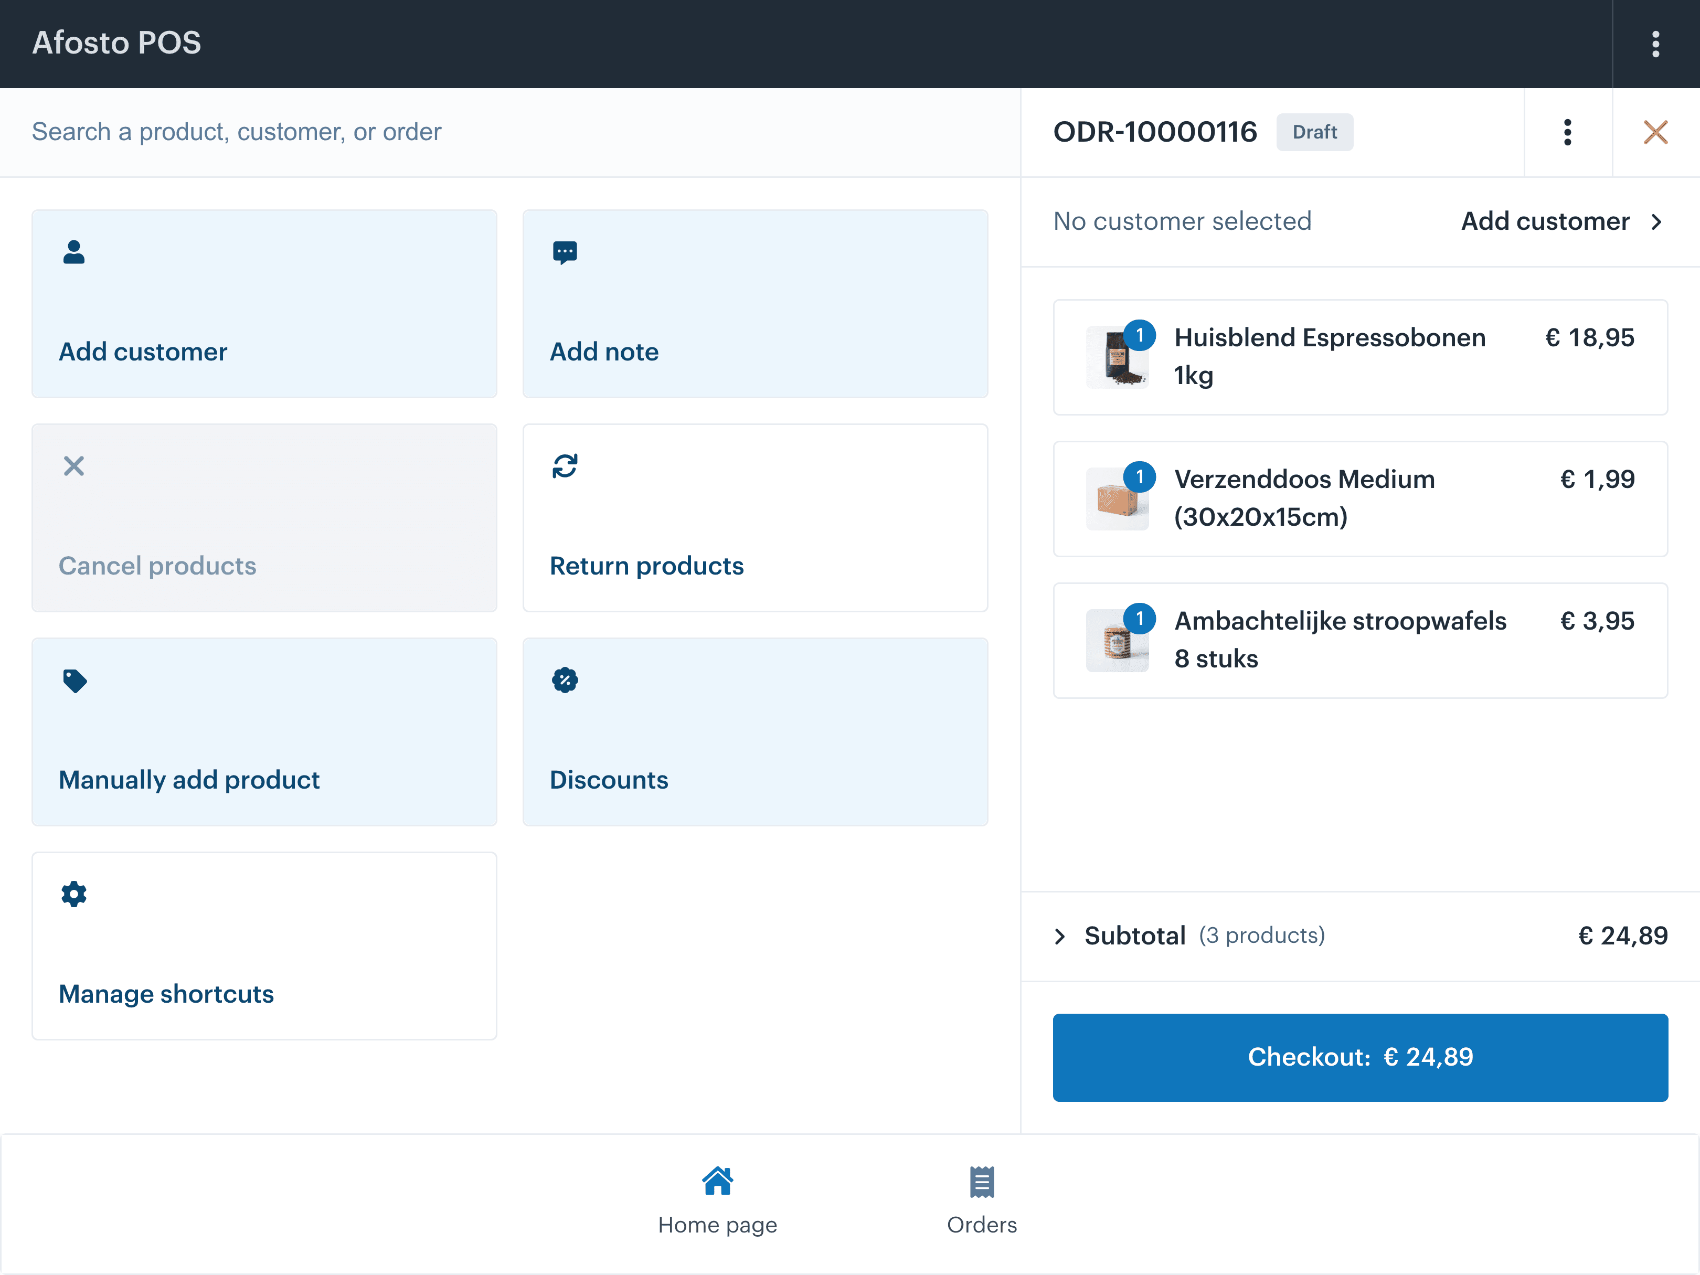1700x1275 pixels.
Task: Open the app menu in the Afosto POS header
Action: coord(1655,44)
